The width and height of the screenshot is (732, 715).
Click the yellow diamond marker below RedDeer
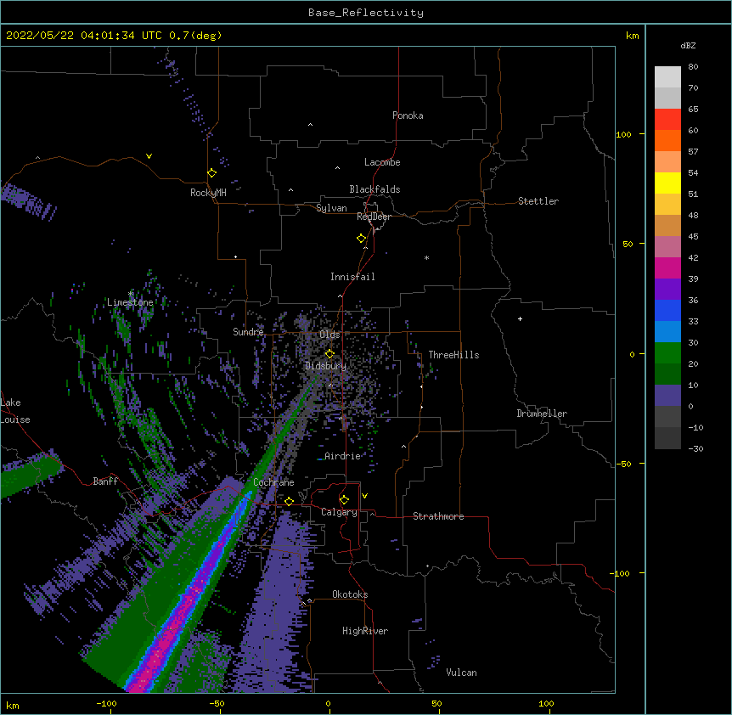pyautogui.click(x=362, y=239)
